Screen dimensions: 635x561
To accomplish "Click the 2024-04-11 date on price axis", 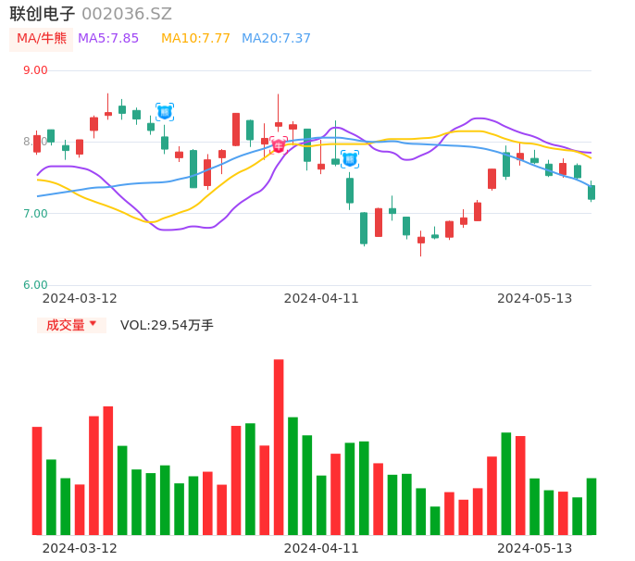I will point(321,298).
